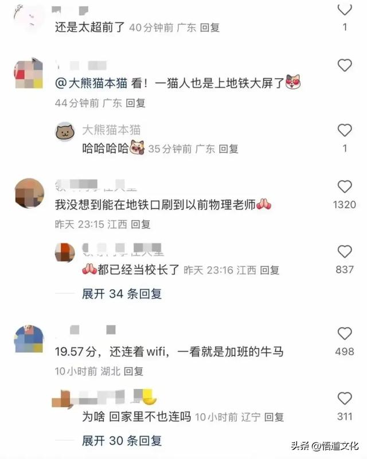Reply to the 10小时前 辽宁 comment
The height and width of the screenshot is (459, 367).
tap(274, 417)
